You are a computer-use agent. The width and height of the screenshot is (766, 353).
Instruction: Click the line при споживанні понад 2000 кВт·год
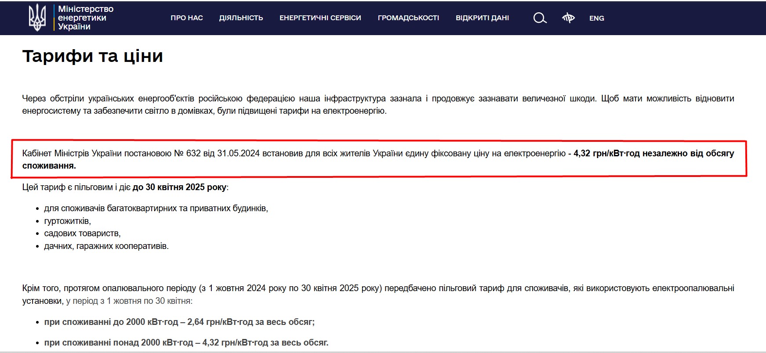(x=186, y=342)
